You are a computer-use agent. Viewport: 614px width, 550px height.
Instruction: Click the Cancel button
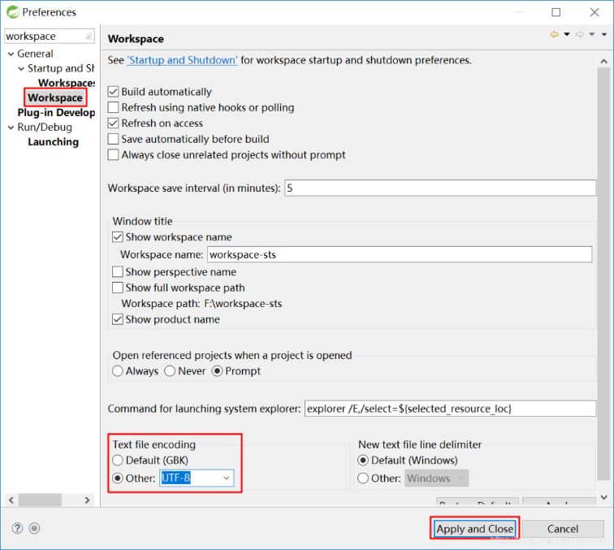(x=563, y=529)
